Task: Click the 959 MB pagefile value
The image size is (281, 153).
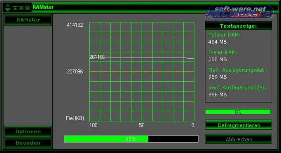Action: click(217, 77)
